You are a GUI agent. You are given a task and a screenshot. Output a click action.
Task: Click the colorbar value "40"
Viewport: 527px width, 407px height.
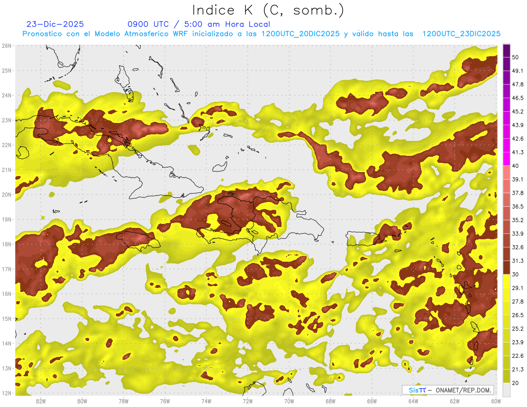(515, 166)
